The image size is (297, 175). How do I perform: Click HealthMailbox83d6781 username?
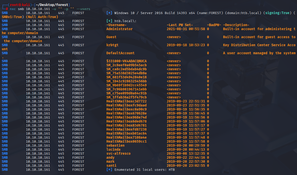click(x=126, y=126)
